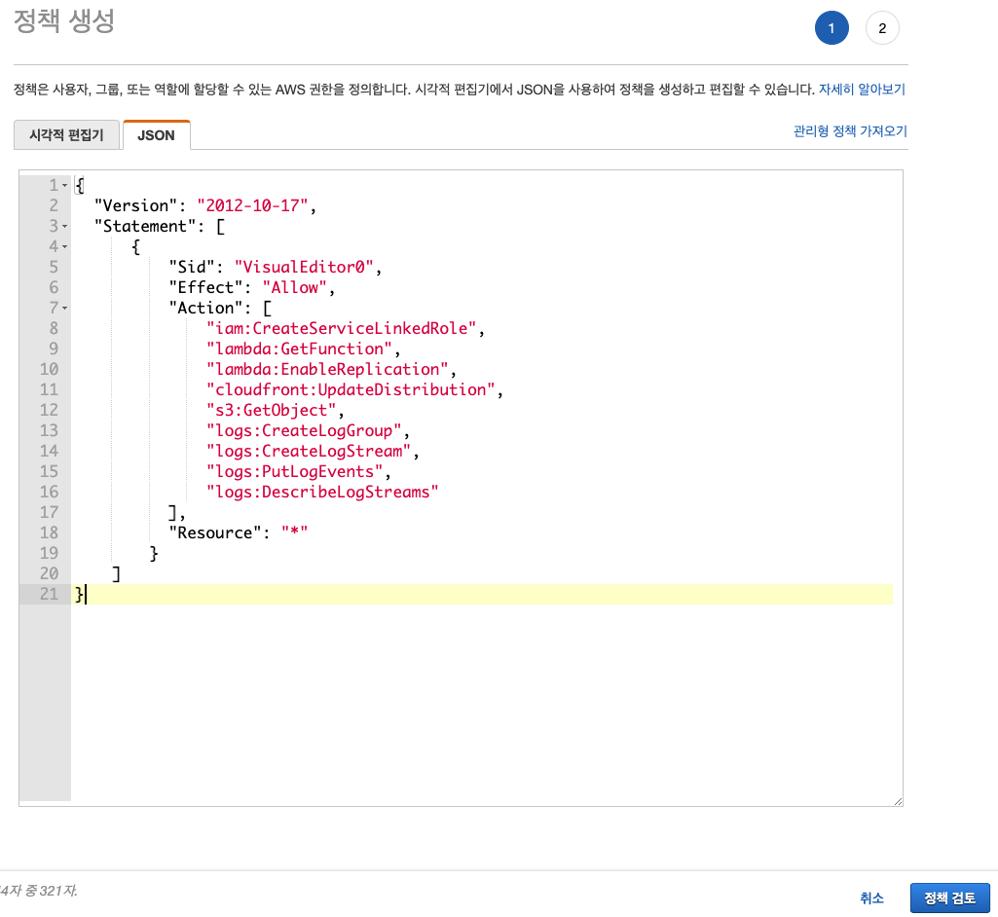Screen dimensions: 998x917
Task: Click the 관리형 정책 가져오기 link
Action: click(848, 130)
